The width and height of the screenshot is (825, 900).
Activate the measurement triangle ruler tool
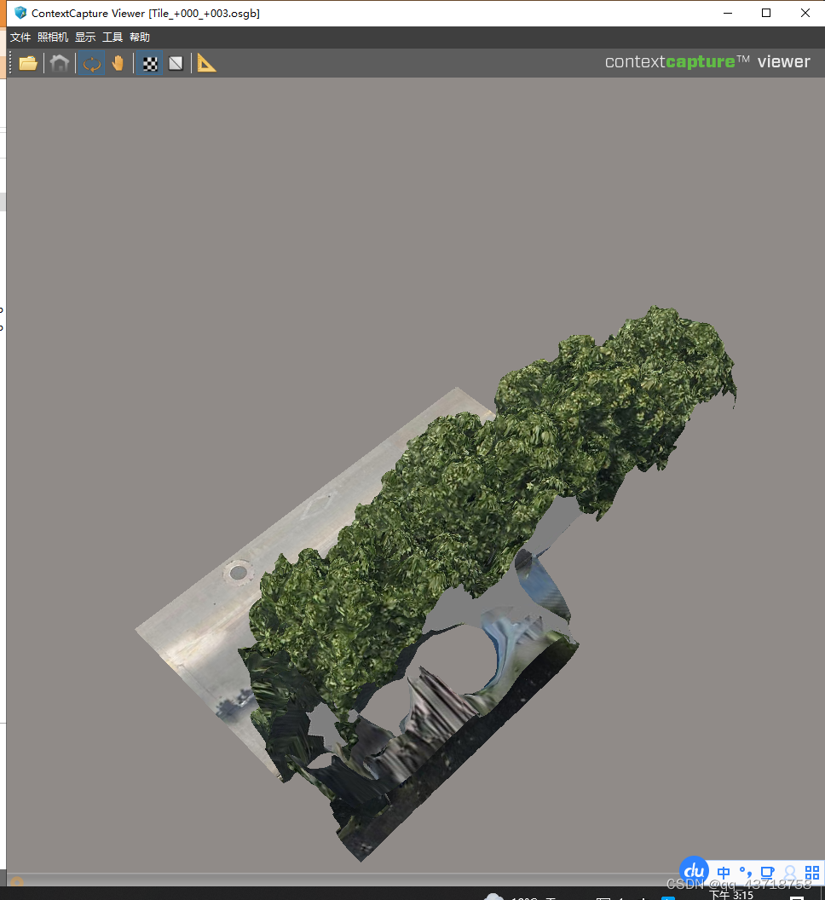(206, 63)
